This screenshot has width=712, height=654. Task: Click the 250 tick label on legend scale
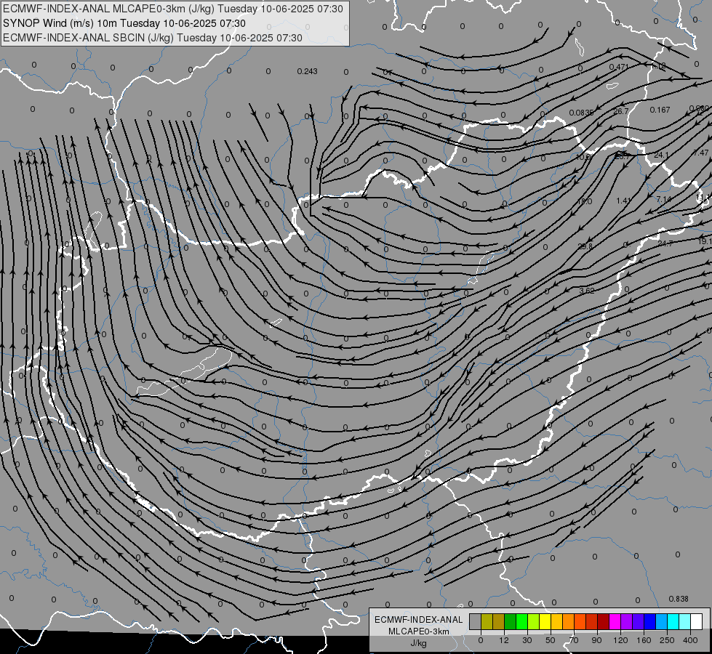tap(667, 640)
